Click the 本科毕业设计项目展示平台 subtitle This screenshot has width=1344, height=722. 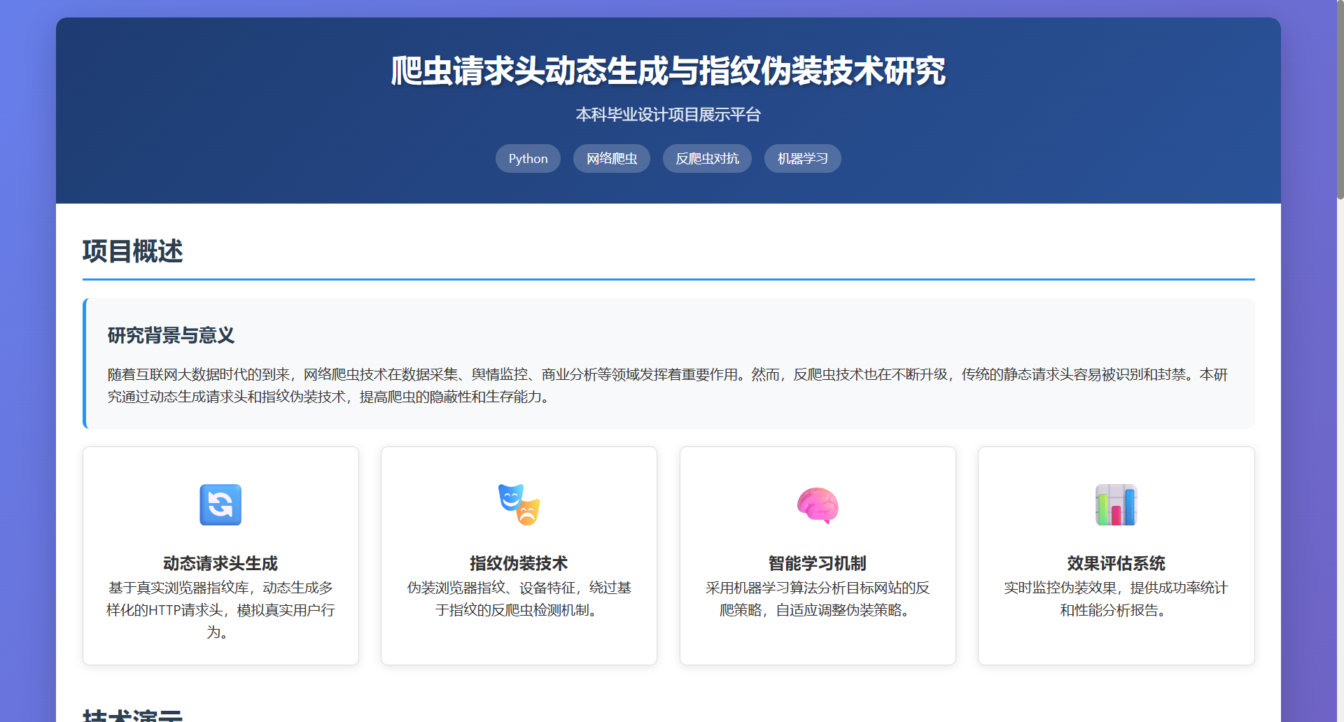[x=668, y=115]
